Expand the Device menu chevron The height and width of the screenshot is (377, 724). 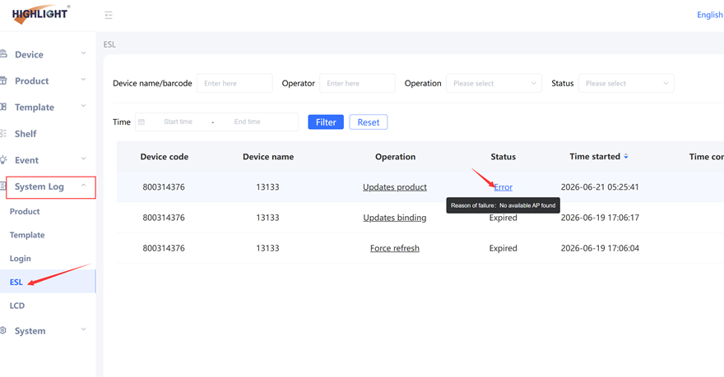click(84, 53)
